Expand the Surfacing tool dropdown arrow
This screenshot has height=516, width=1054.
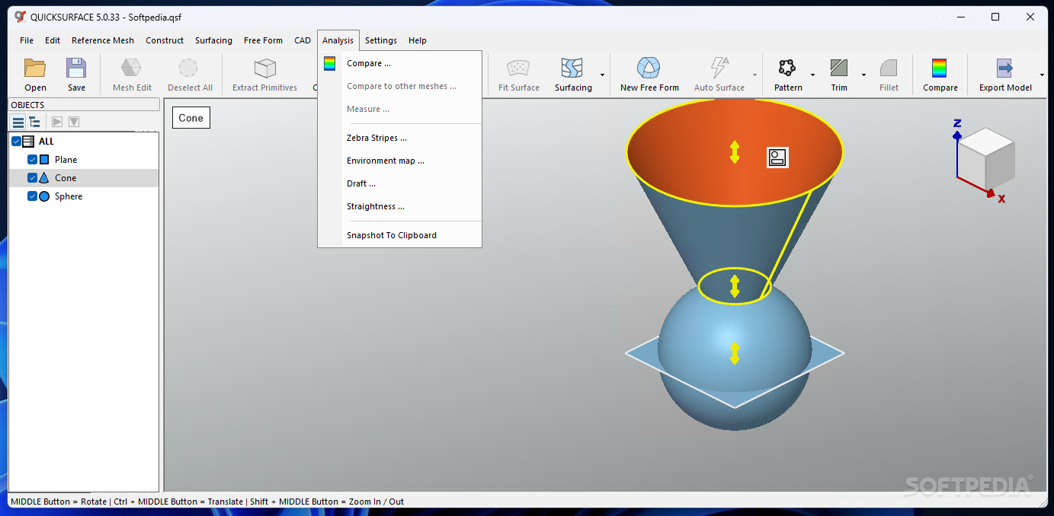pos(602,75)
